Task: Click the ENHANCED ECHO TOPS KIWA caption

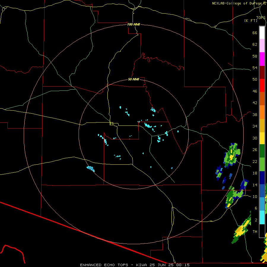Action: (x=135, y=265)
